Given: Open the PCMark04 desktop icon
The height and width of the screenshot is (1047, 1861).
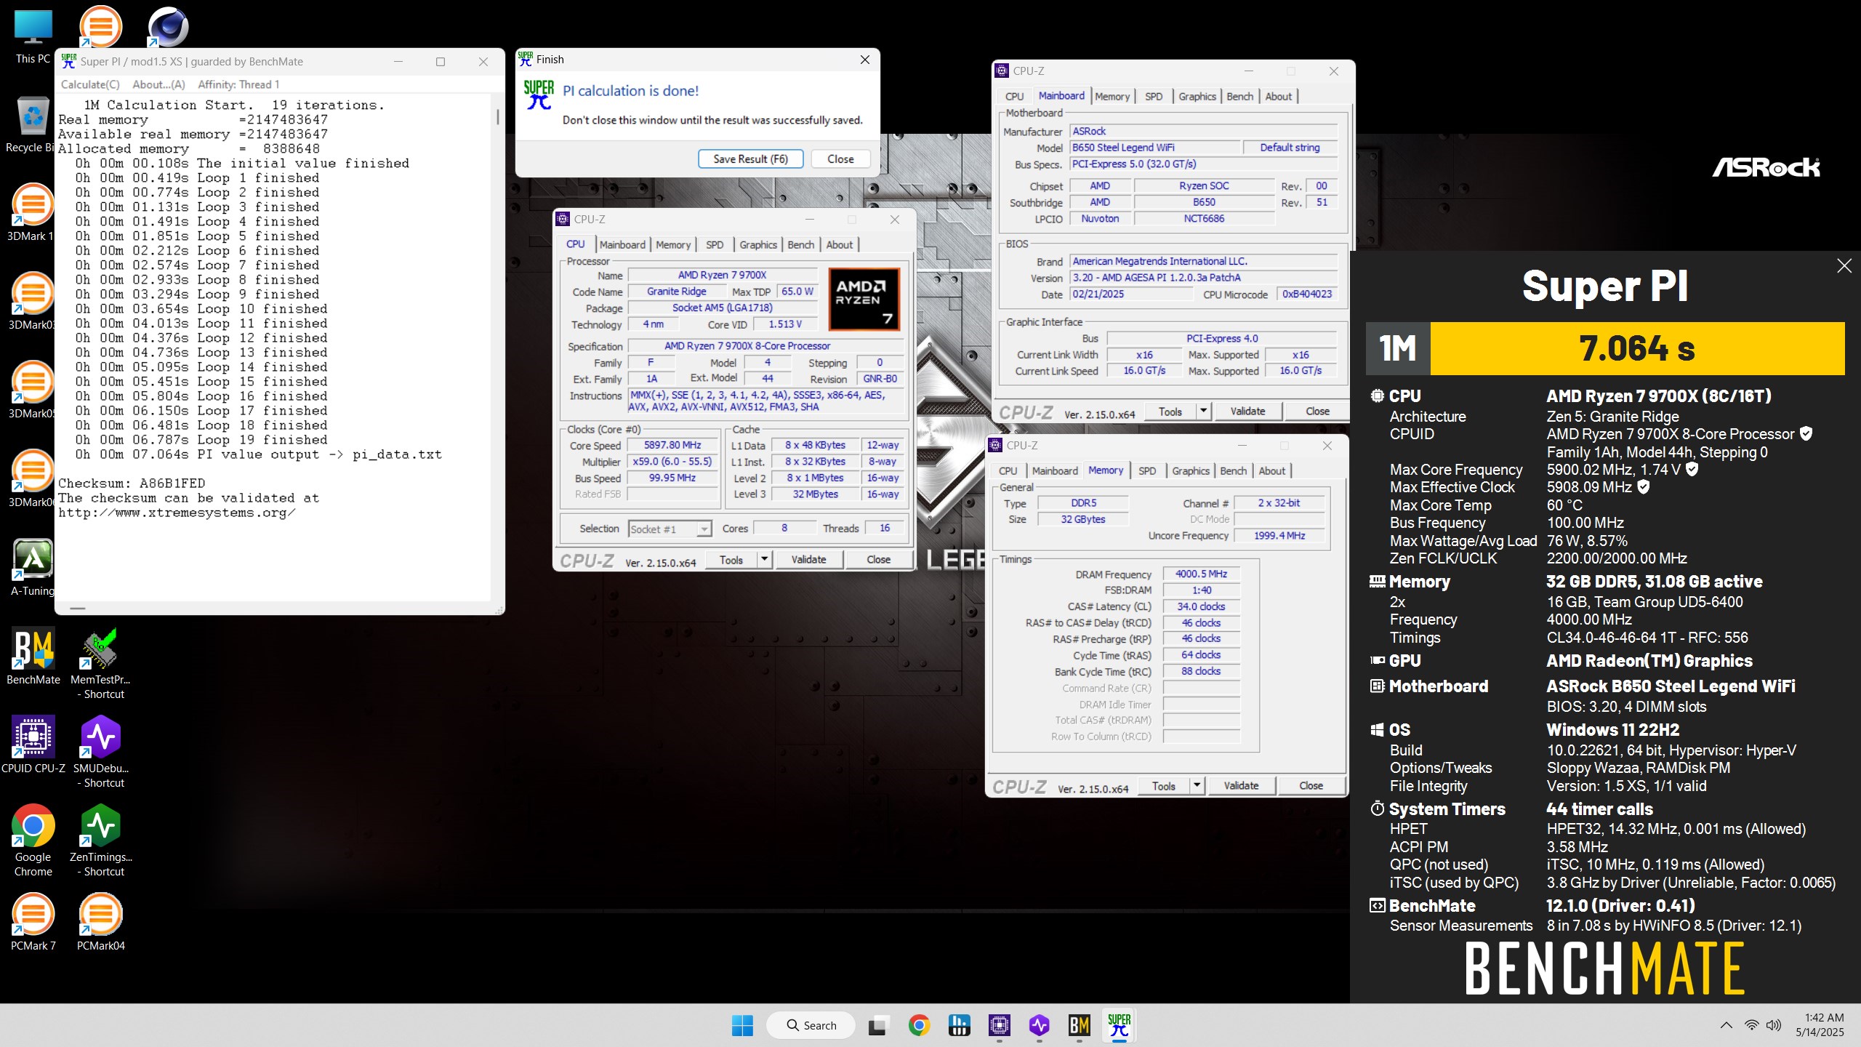Looking at the screenshot, I should (100, 922).
